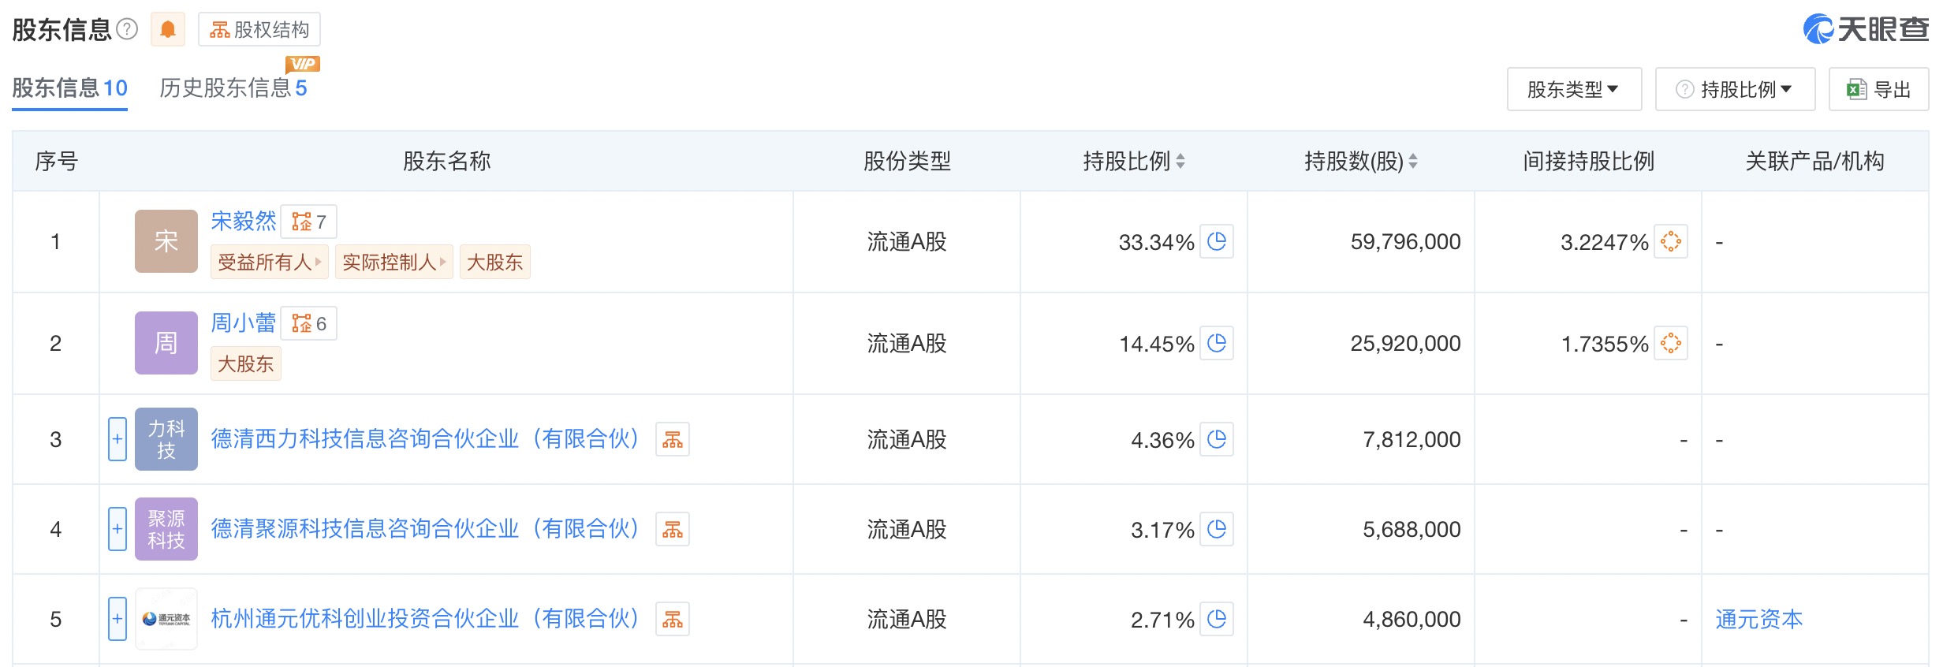Export the shareholder list via 导出
Viewport: 1943px width, 667px height.
click(1878, 90)
